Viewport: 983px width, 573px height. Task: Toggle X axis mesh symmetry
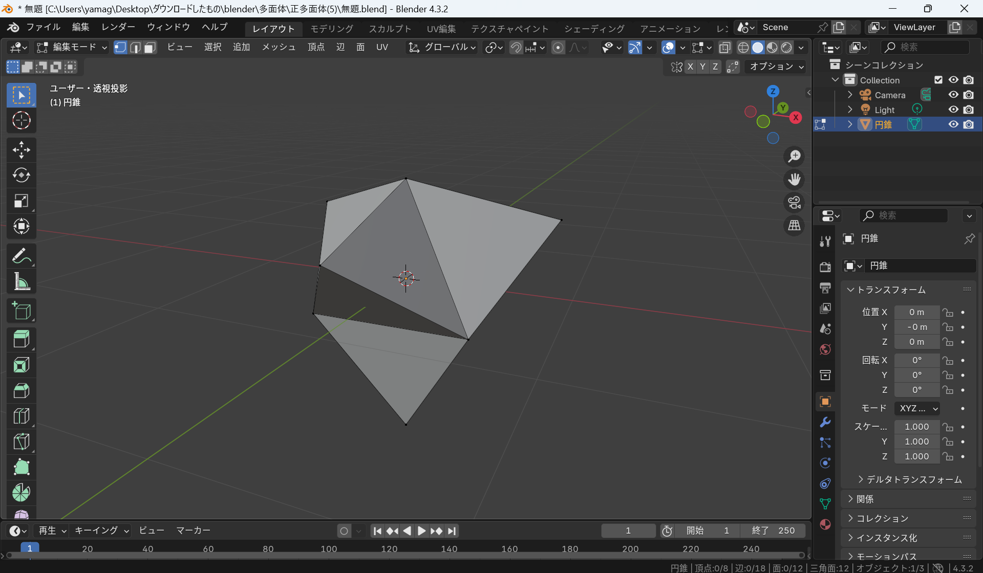(690, 67)
